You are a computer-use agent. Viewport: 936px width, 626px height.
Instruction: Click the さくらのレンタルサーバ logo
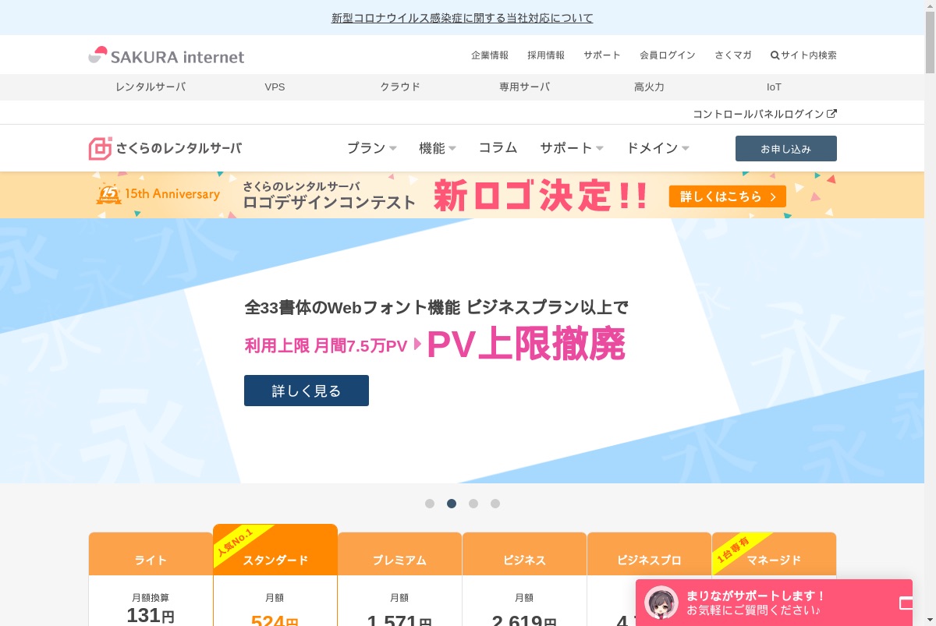(x=165, y=148)
